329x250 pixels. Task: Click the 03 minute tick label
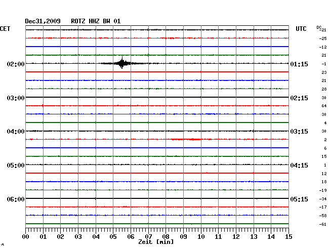pos(78,237)
